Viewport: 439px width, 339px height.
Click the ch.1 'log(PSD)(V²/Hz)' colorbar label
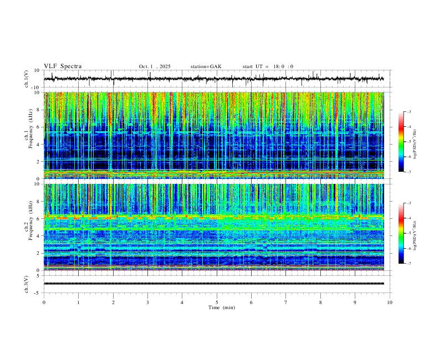[x=415, y=145]
